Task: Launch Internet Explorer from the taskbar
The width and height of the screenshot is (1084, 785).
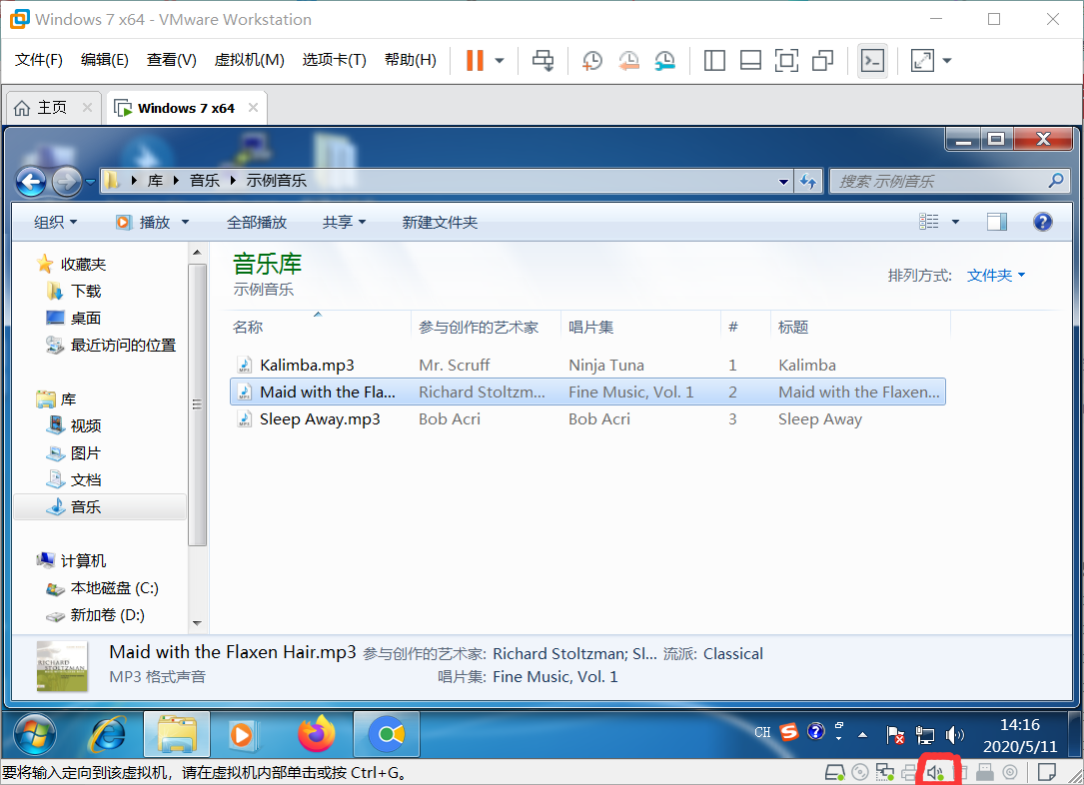Action: [x=107, y=734]
